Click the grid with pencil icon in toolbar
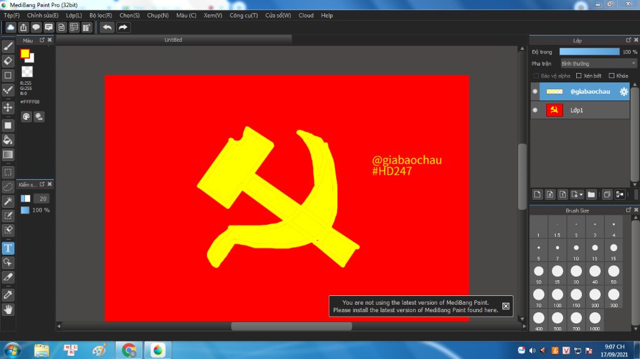Image resolution: width=640 pixels, height=359 pixels. click(86, 27)
